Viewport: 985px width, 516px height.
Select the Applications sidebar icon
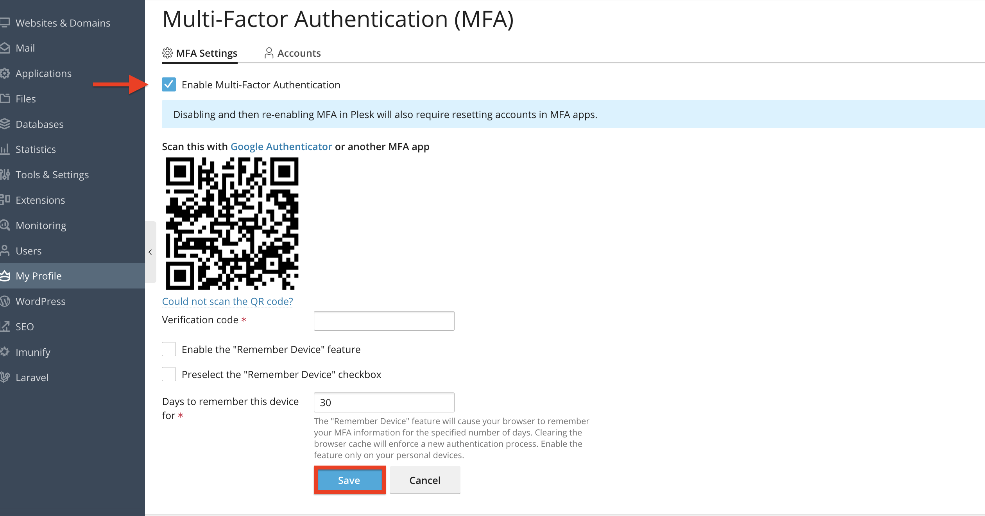5,73
